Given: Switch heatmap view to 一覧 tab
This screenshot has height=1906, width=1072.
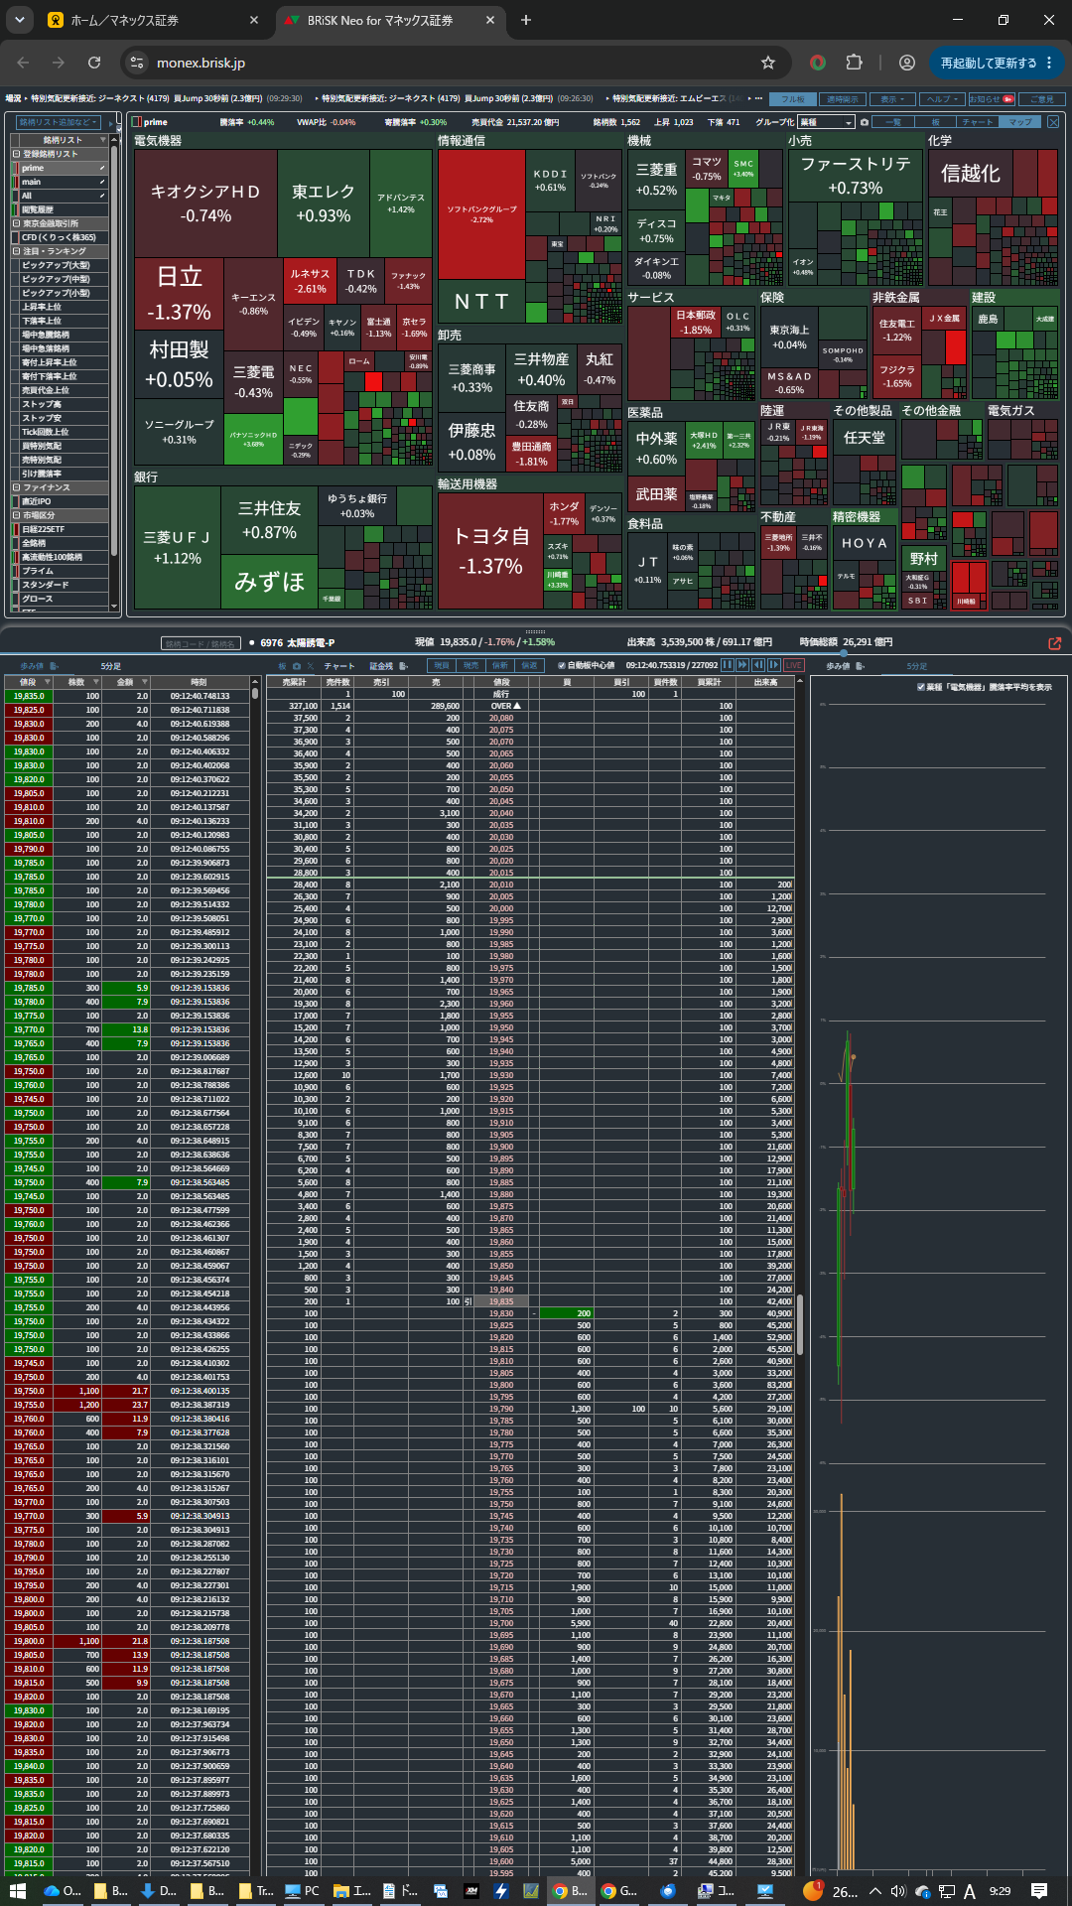Looking at the screenshot, I should tap(892, 122).
